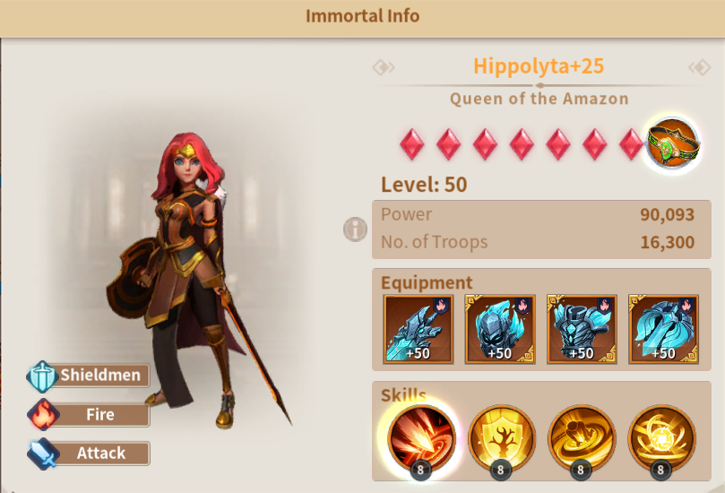This screenshot has height=493, width=725.
Task: Open the chest armor equipment slot
Action: point(582,329)
